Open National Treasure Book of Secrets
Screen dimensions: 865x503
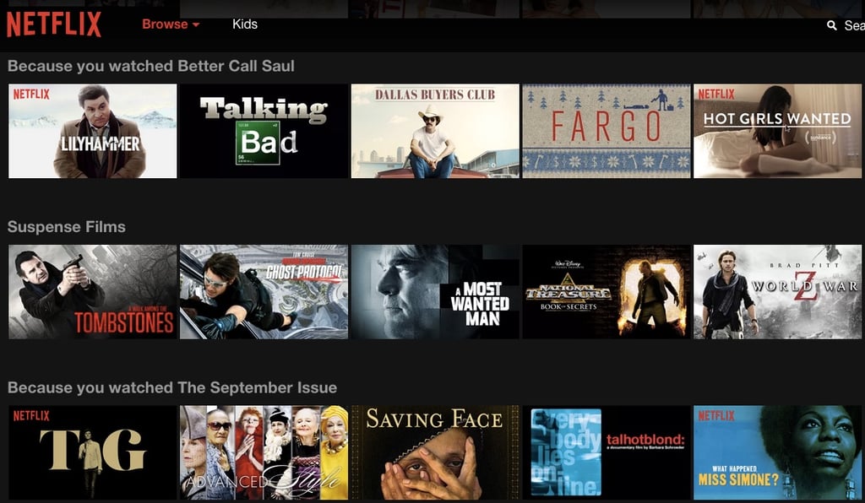tap(607, 292)
